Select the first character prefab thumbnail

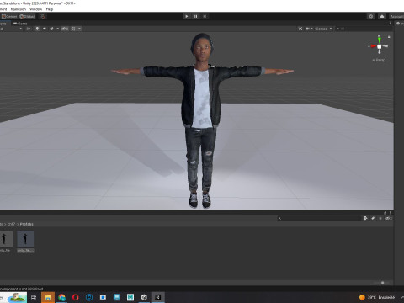point(6,239)
